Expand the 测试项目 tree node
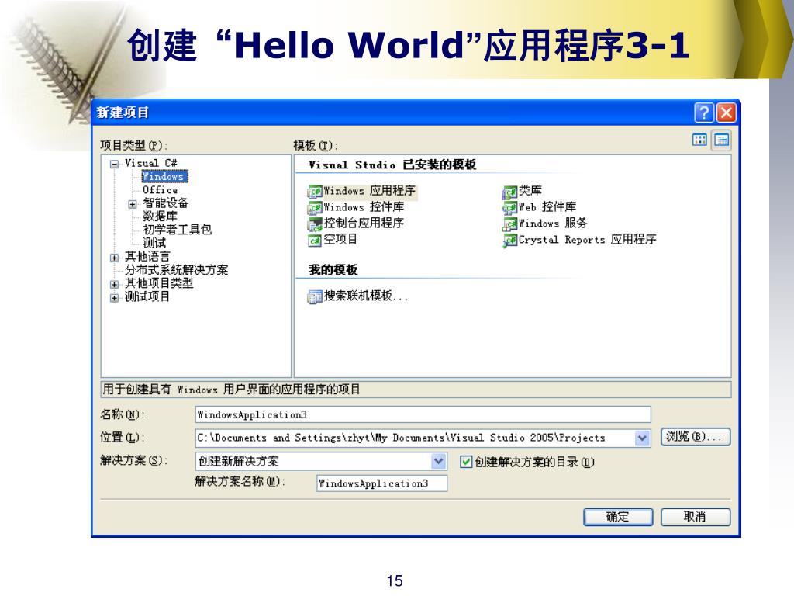Viewport: 794px width, 596px height. [115, 298]
